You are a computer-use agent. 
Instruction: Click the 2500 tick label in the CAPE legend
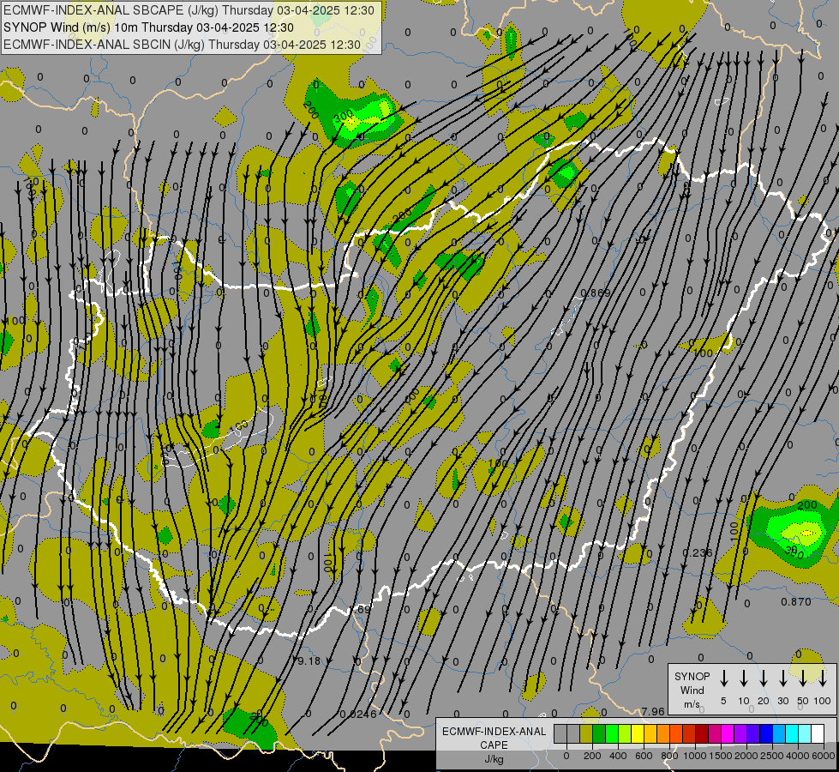pyautogui.click(x=771, y=756)
